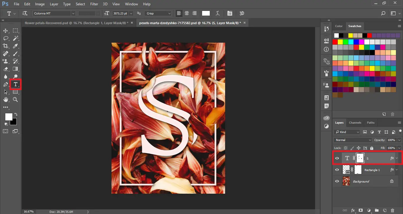Open layer styles with the fx icon
403x214 pixels.
[x=353, y=210]
